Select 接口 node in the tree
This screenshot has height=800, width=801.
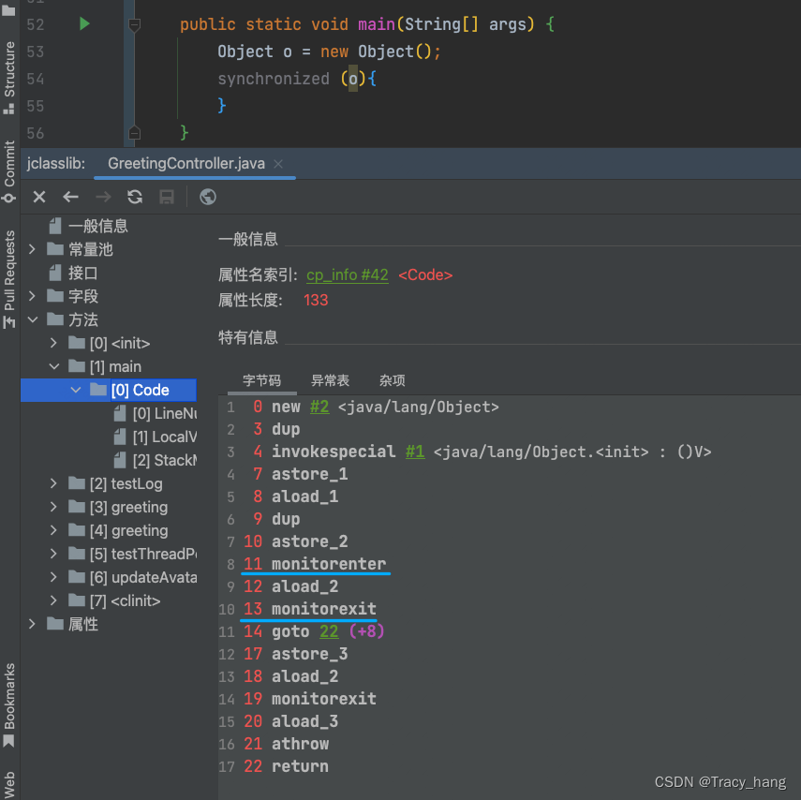pyautogui.click(x=82, y=273)
